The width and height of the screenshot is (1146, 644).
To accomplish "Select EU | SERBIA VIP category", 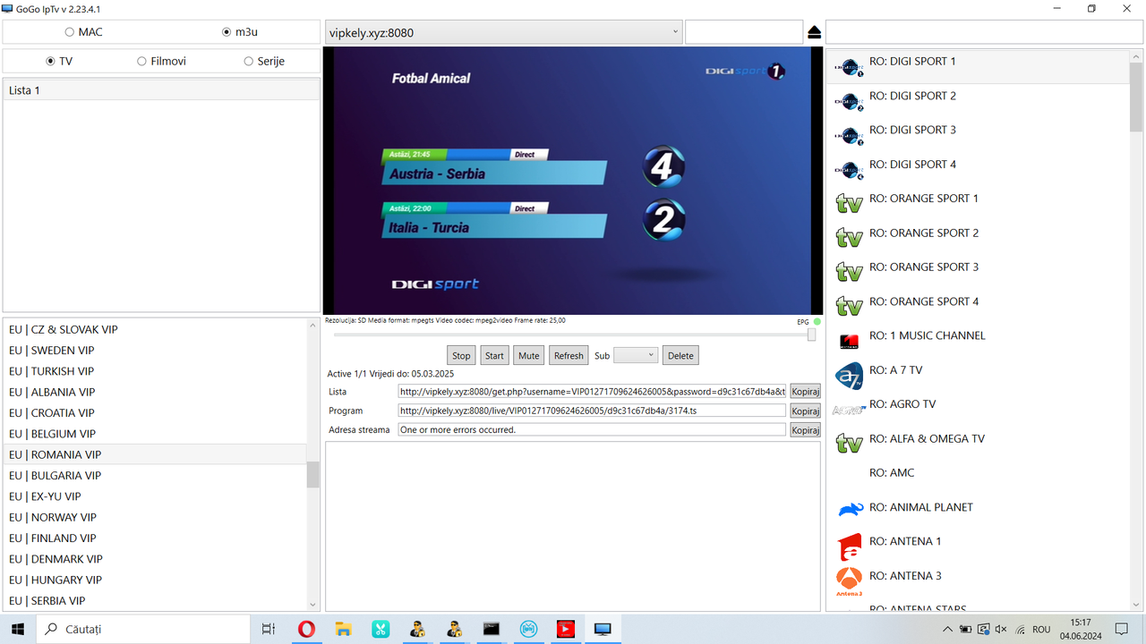I will pyautogui.click(x=154, y=600).
